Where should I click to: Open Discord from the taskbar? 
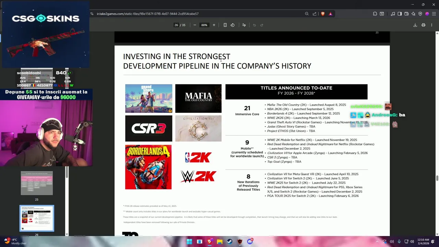tap(250, 242)
